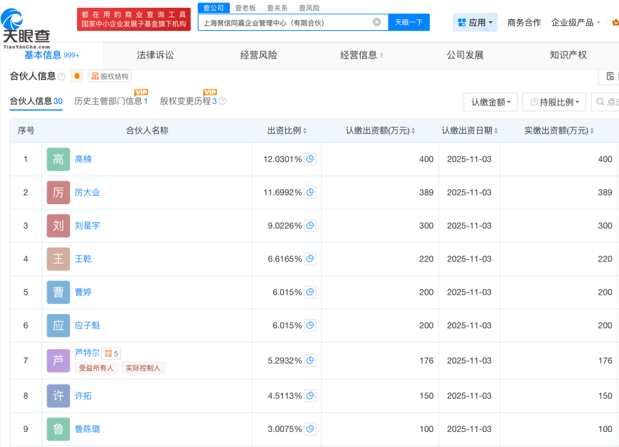Click the orange bell alert icon
The width and height of the screenshot is (619, 447).
(x=77, y=76)
